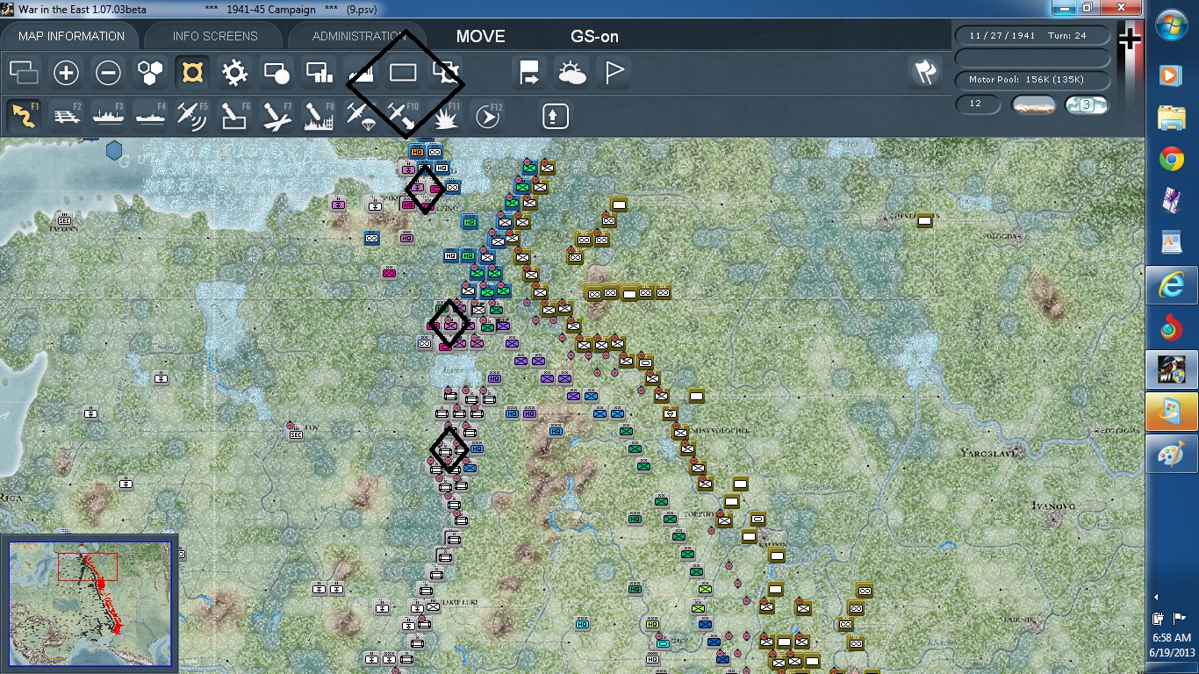Click the rectangle-with-circle toolbar icon
Viewport: 1199px width, 674px height.
pyautogui.click(x=276, y=73)
